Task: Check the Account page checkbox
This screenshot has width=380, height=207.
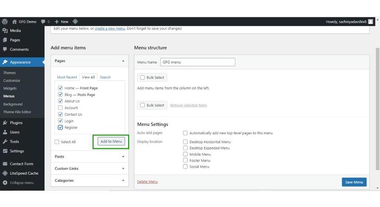Action: [60, 108]
